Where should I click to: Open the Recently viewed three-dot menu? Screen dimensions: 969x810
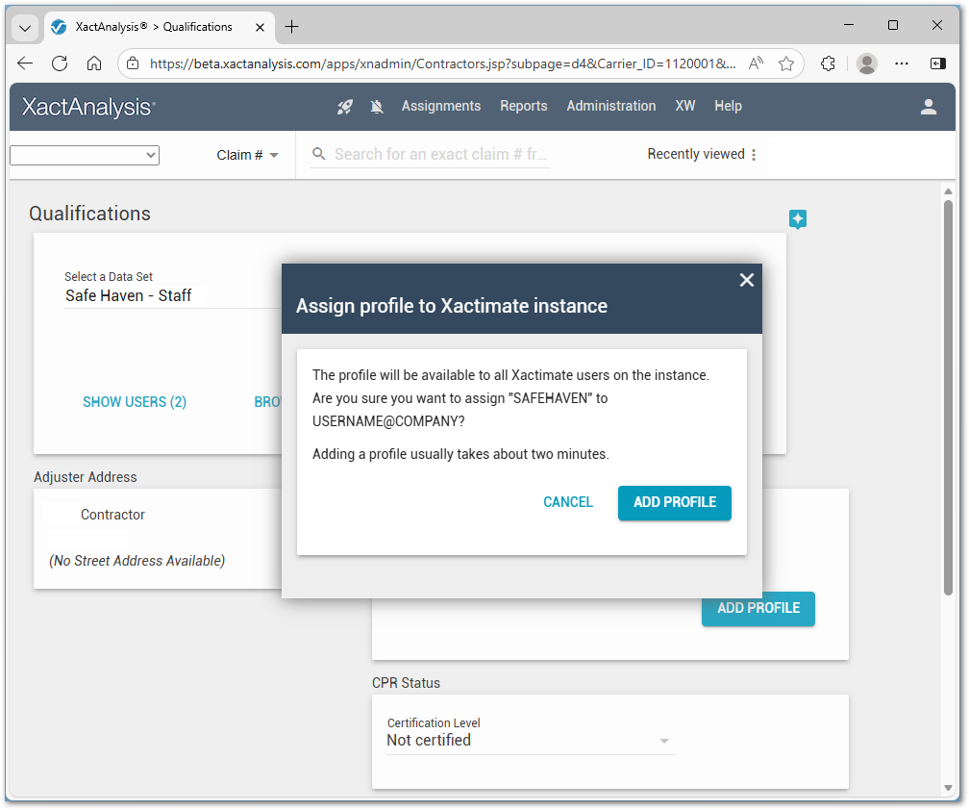click(754, 155)
